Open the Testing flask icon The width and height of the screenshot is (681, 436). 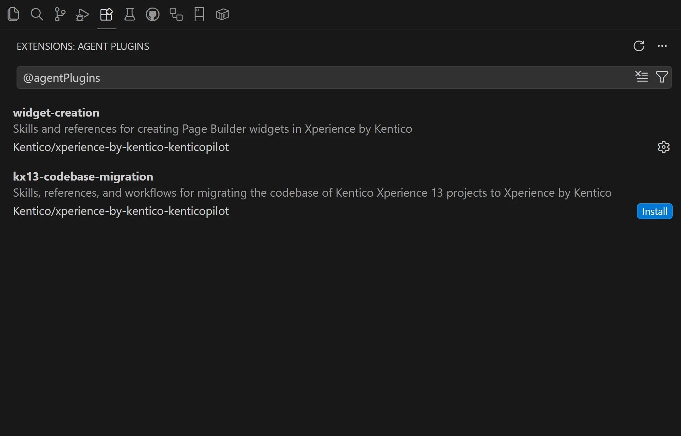click(x=130, y=14)
